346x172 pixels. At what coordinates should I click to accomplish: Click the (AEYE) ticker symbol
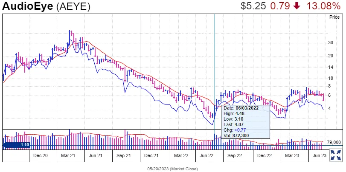pos(73,7)
